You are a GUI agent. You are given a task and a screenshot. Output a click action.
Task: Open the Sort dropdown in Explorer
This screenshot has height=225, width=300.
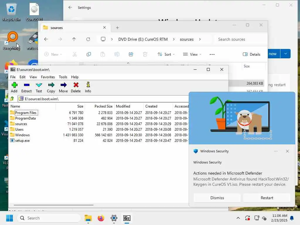[x=166, y=54]
